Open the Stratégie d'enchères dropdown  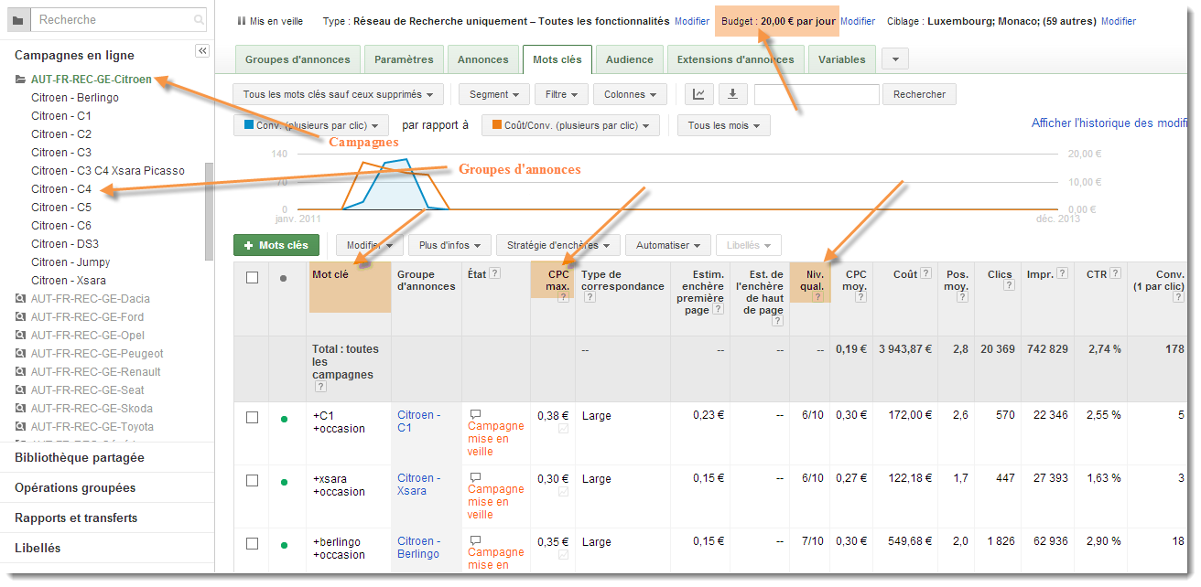[x=558, y=245]
